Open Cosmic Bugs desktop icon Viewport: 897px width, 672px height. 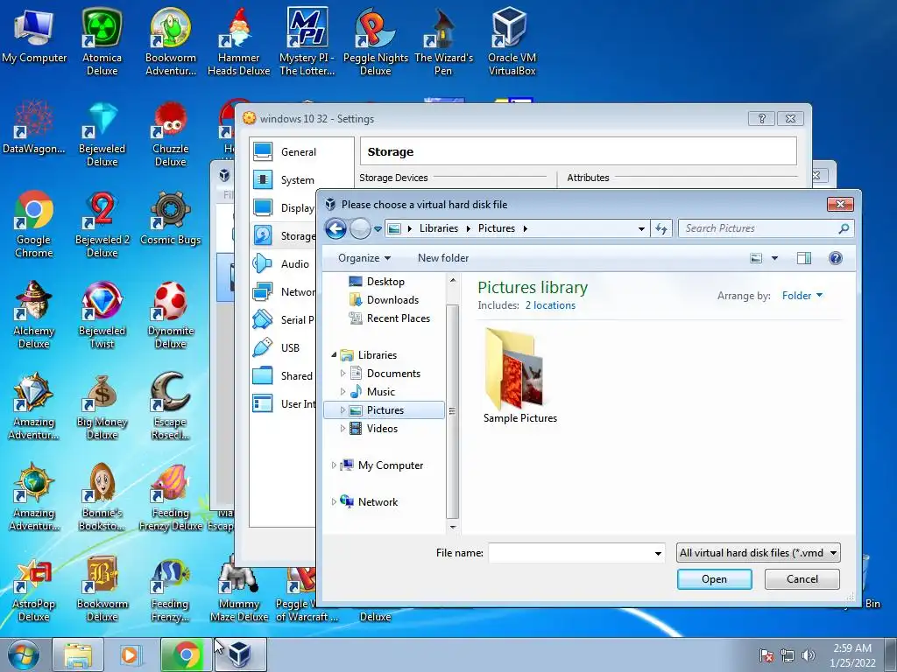tap(171, 218)
